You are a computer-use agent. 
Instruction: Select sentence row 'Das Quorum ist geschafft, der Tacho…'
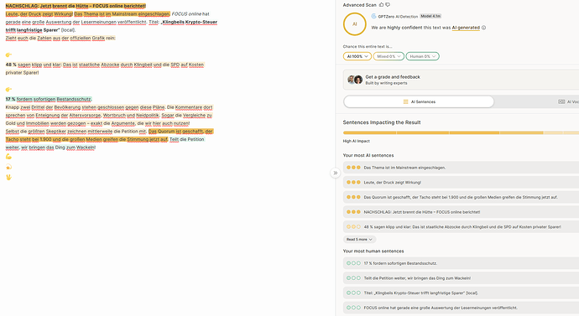pyautogui.click(x=461, y=197)
